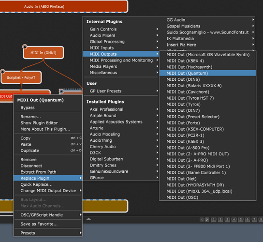Expand the Global Processing submenu
This screenshot has height=242, width=263.
(x=121, y=42)
